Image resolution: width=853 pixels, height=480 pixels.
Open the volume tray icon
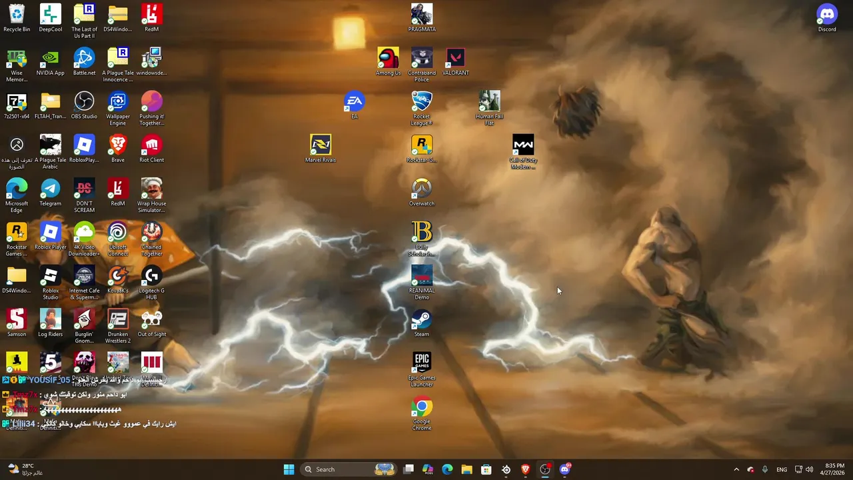[x=809, y=469]
